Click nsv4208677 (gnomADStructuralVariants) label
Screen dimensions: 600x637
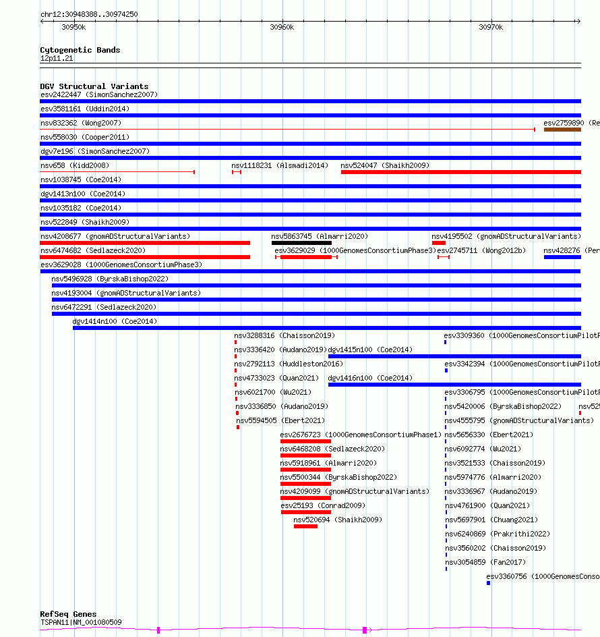click(115, 236)
